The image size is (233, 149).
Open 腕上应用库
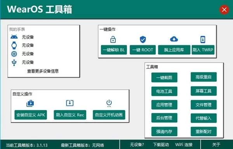point(174,50)
